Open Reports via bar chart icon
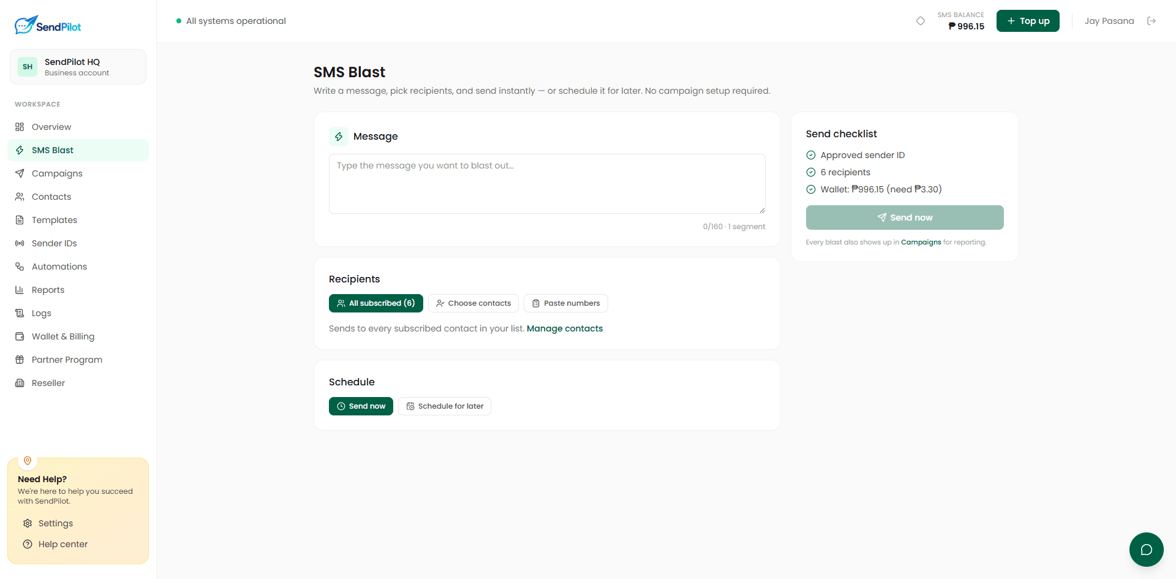The height and width of the screenshot is (579, 1176). point(20,290)
